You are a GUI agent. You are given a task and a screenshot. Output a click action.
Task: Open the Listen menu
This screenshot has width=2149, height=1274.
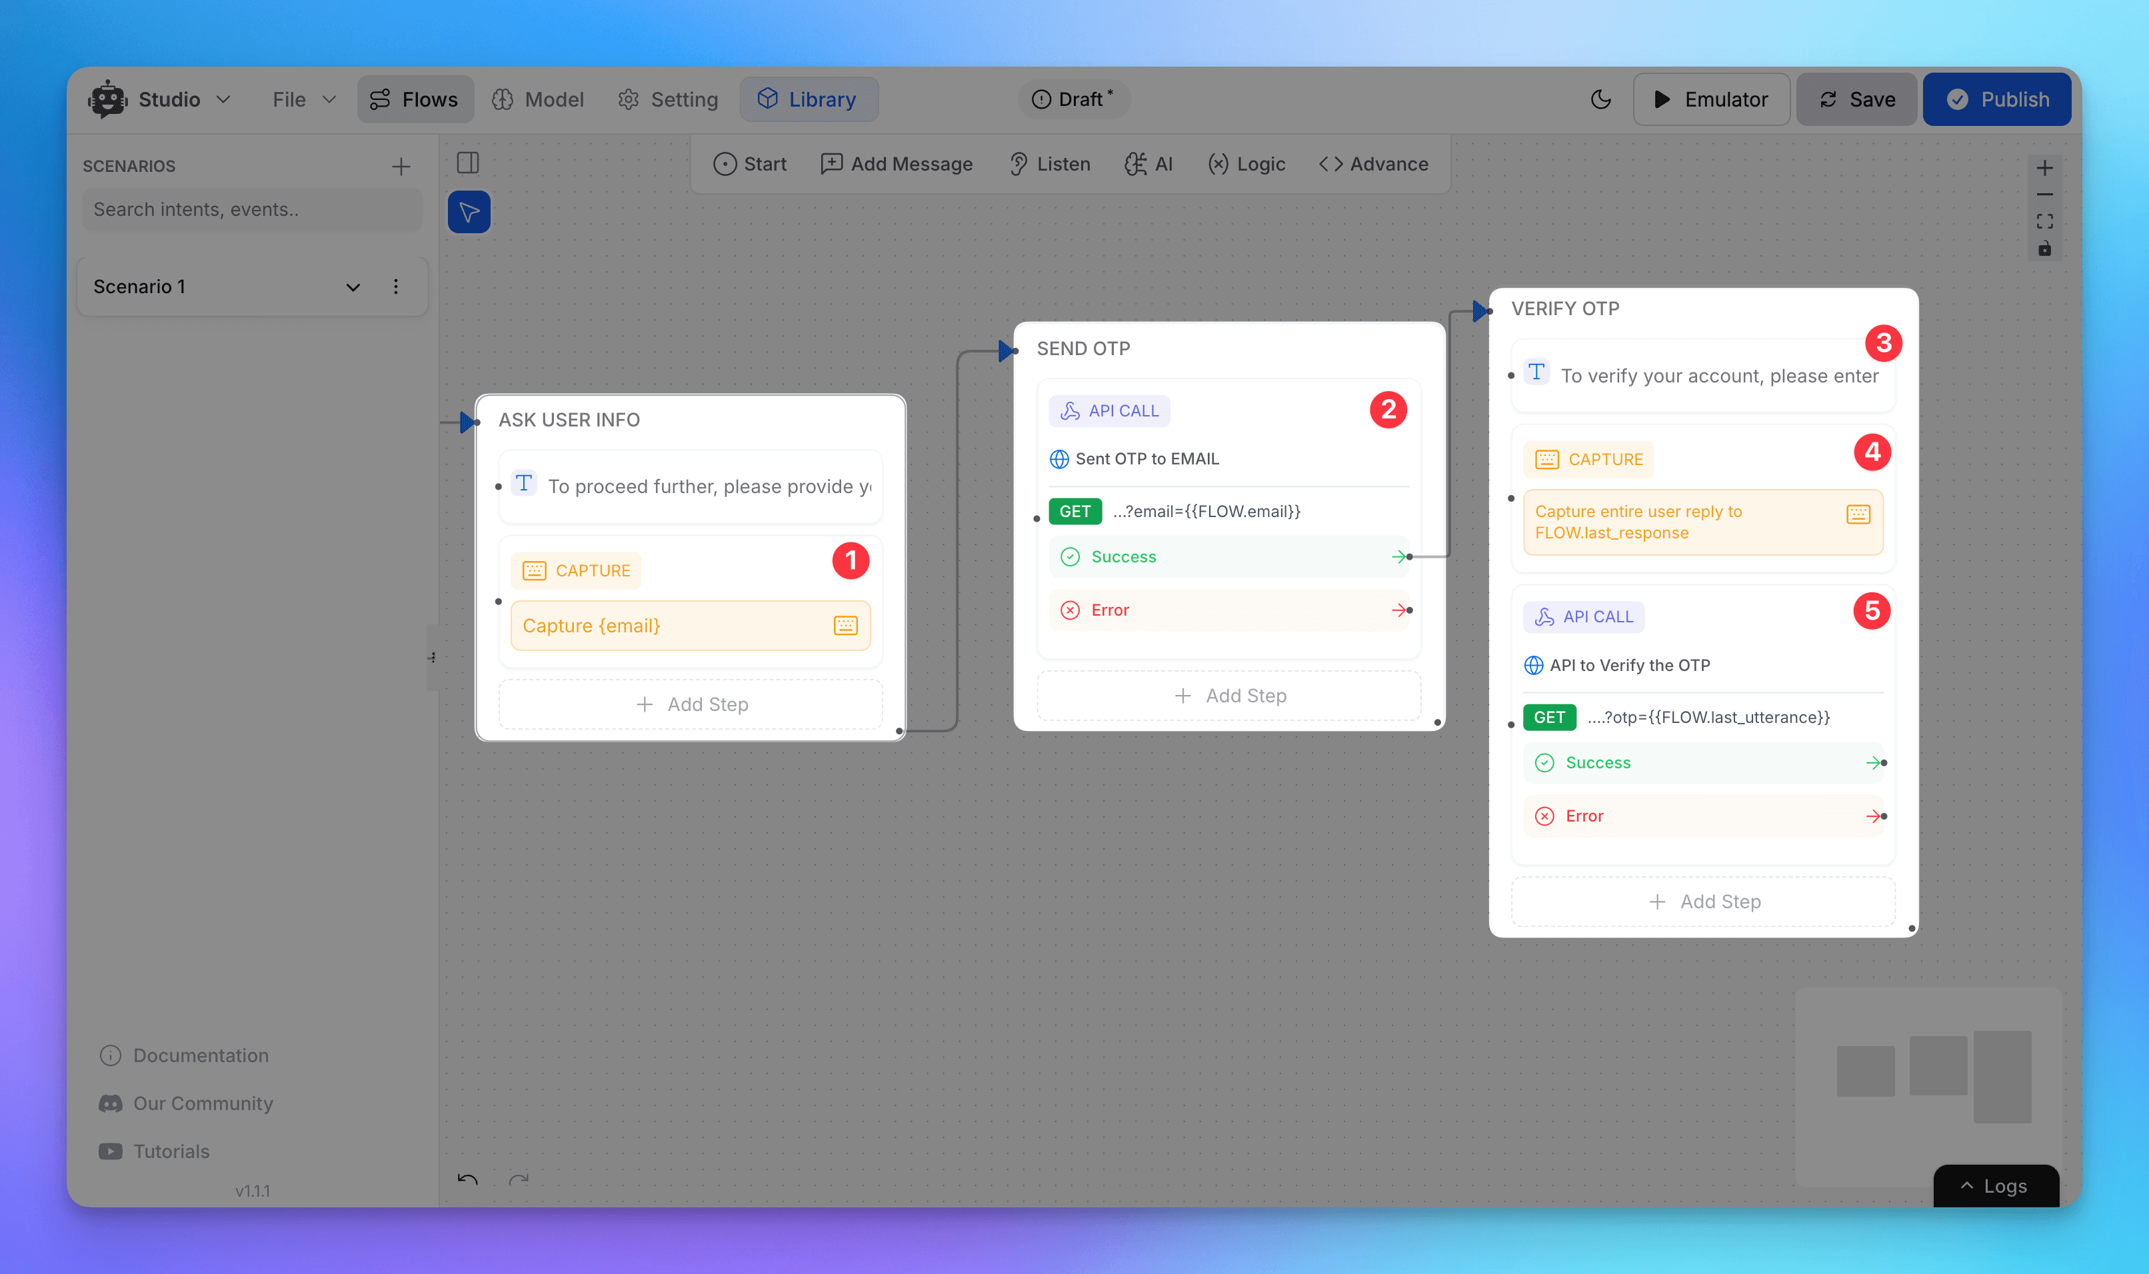(1049, 164)
